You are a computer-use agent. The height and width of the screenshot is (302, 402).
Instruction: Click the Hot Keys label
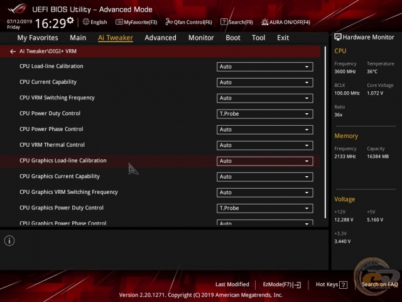click(x=327, y=284)
